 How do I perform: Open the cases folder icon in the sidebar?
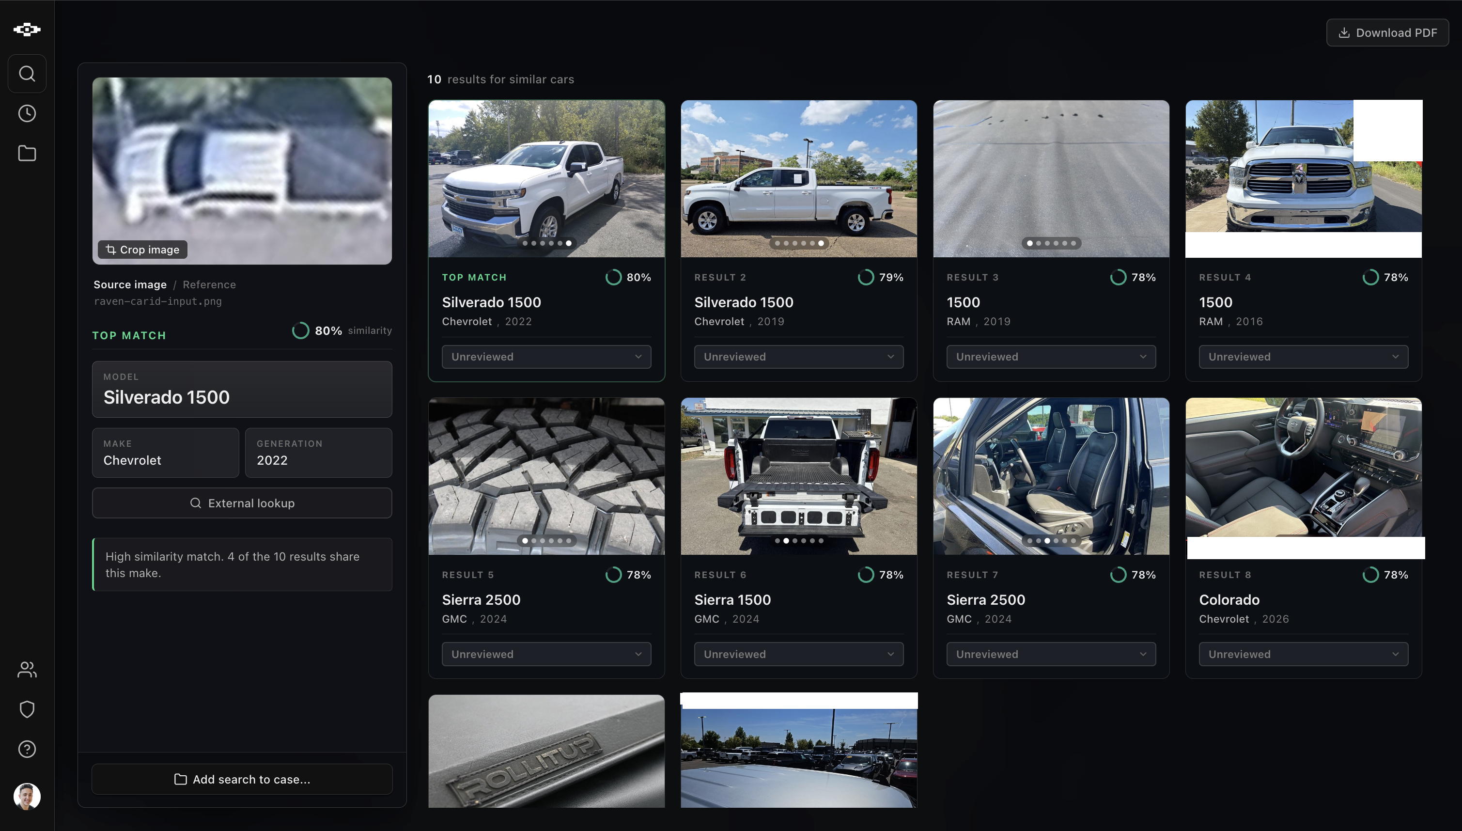click(27, 154)
